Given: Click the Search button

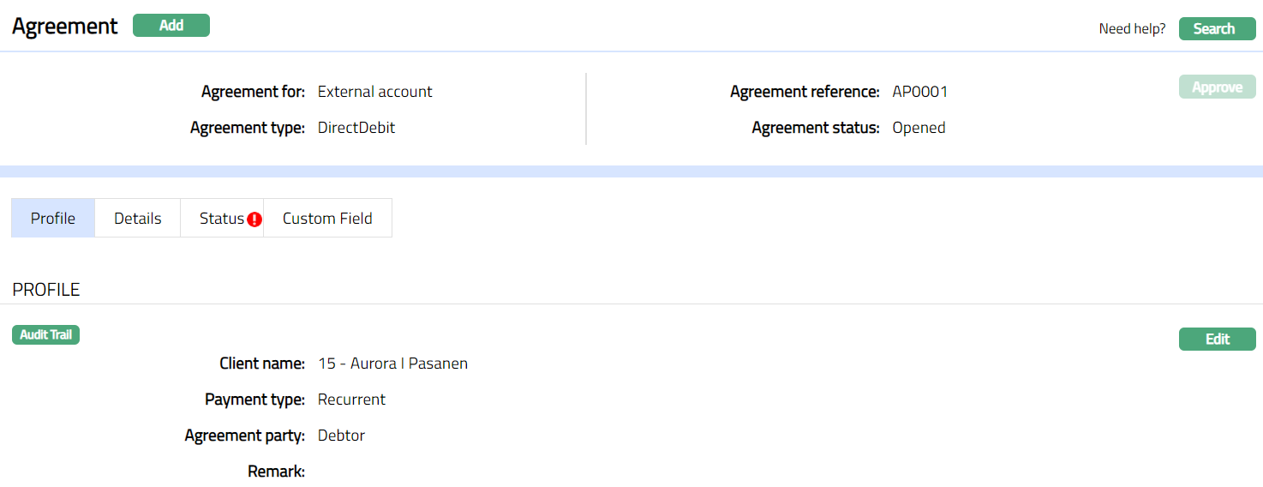Looking at the screenshot, I should pos(1217,29).
